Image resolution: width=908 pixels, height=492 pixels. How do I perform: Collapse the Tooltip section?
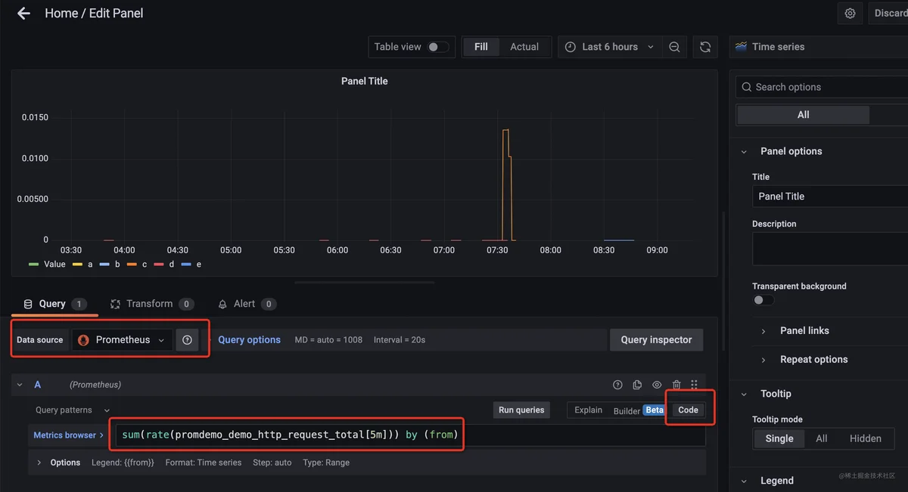click(x=745, y=394)
